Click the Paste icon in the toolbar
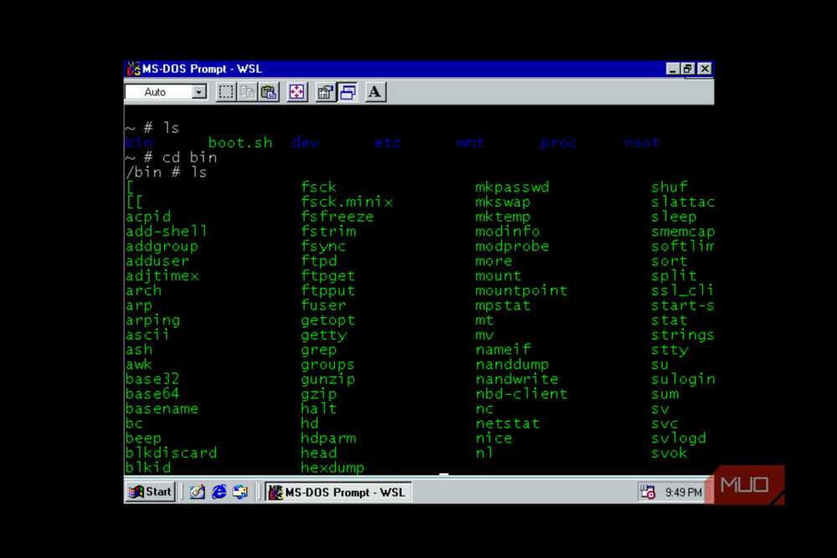 click(x=269, y=92)
